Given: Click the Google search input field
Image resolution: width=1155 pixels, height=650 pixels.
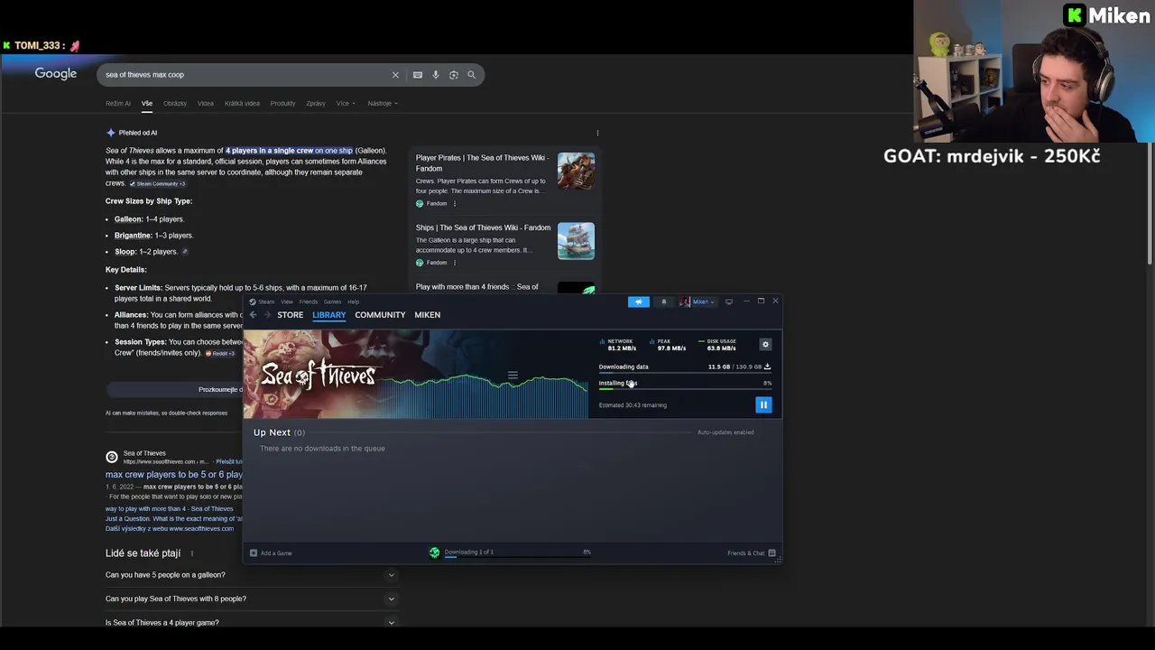Looking at the screenshot, I should point(244,75).
